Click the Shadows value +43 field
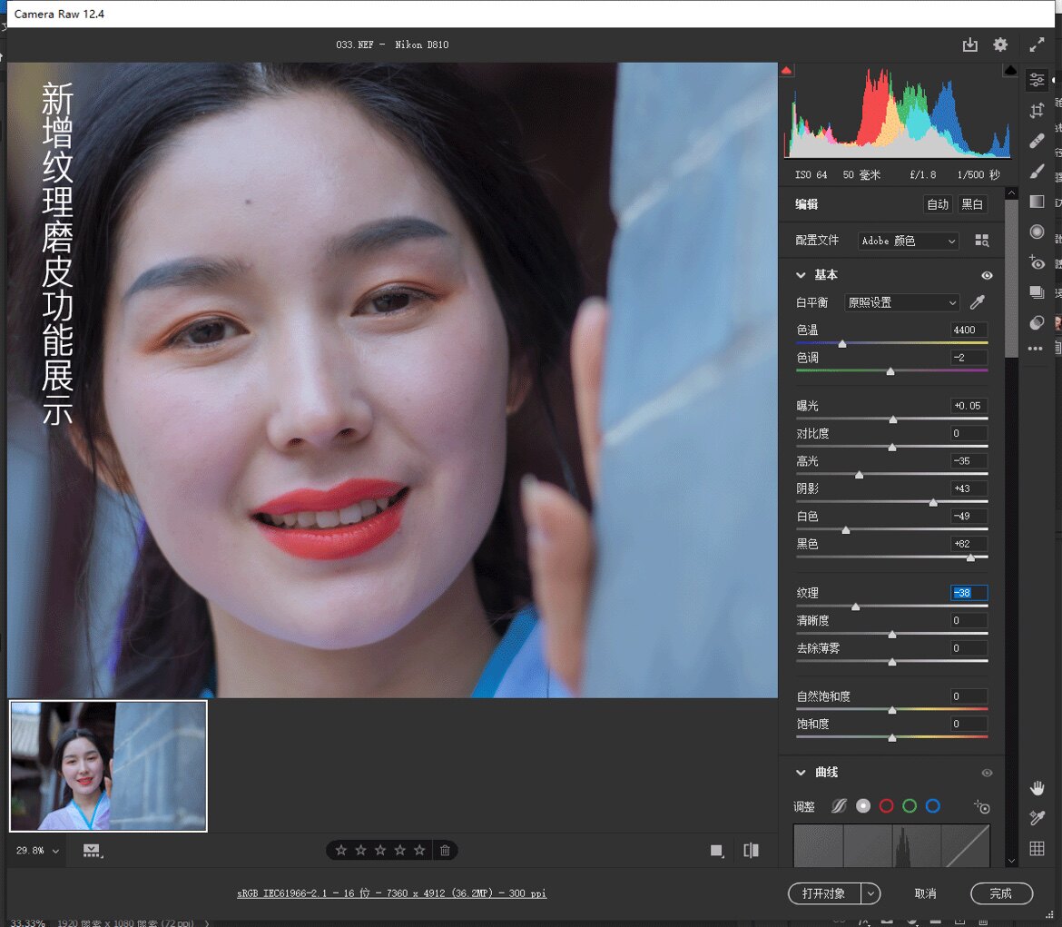 point(969,488)
